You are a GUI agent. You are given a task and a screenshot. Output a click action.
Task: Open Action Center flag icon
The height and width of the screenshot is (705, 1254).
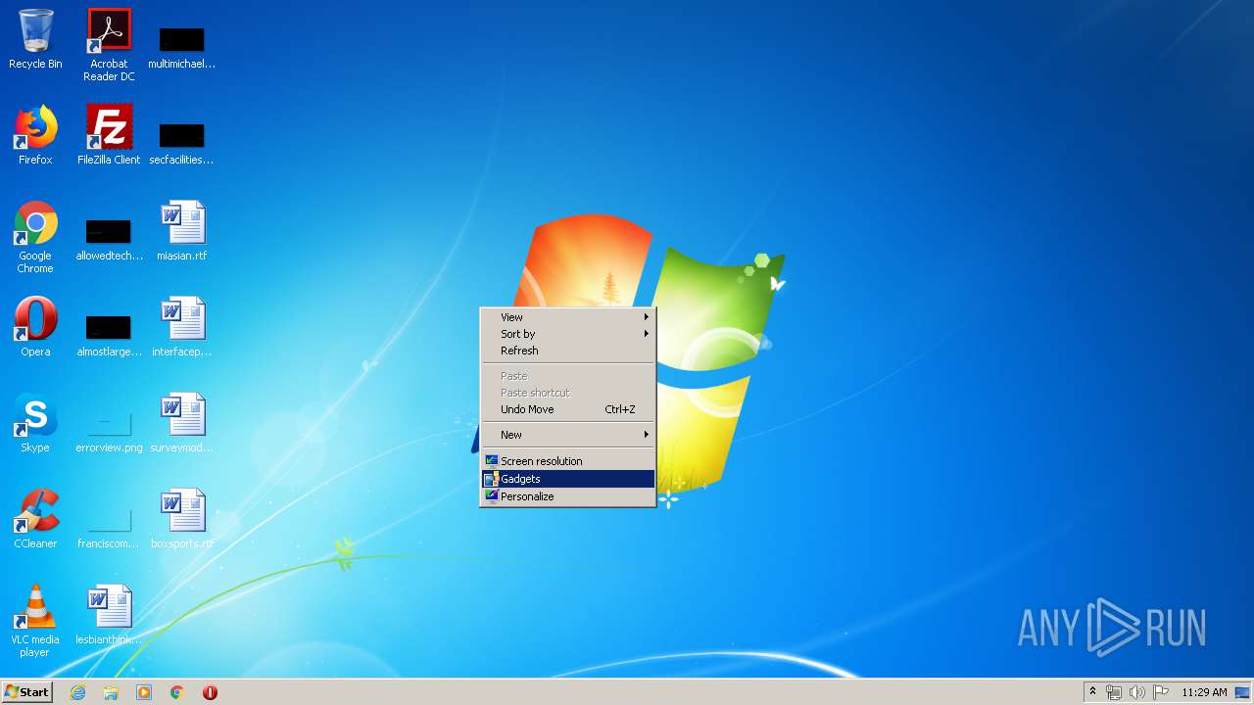1161,692
